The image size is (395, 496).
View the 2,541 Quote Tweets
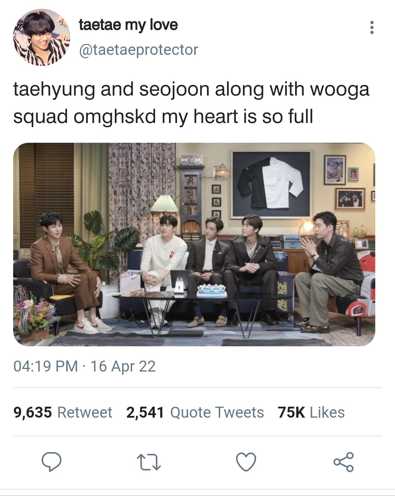point(195,413)
